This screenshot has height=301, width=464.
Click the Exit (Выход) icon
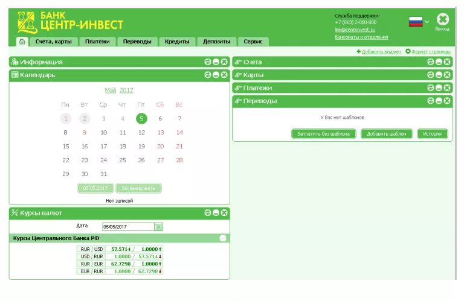click(x=442, y=20)
